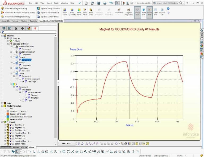The height and width of the screenshot is (157, 207).
Task: Select the Circuit tab at the bottom
Action: pos(24,147)
